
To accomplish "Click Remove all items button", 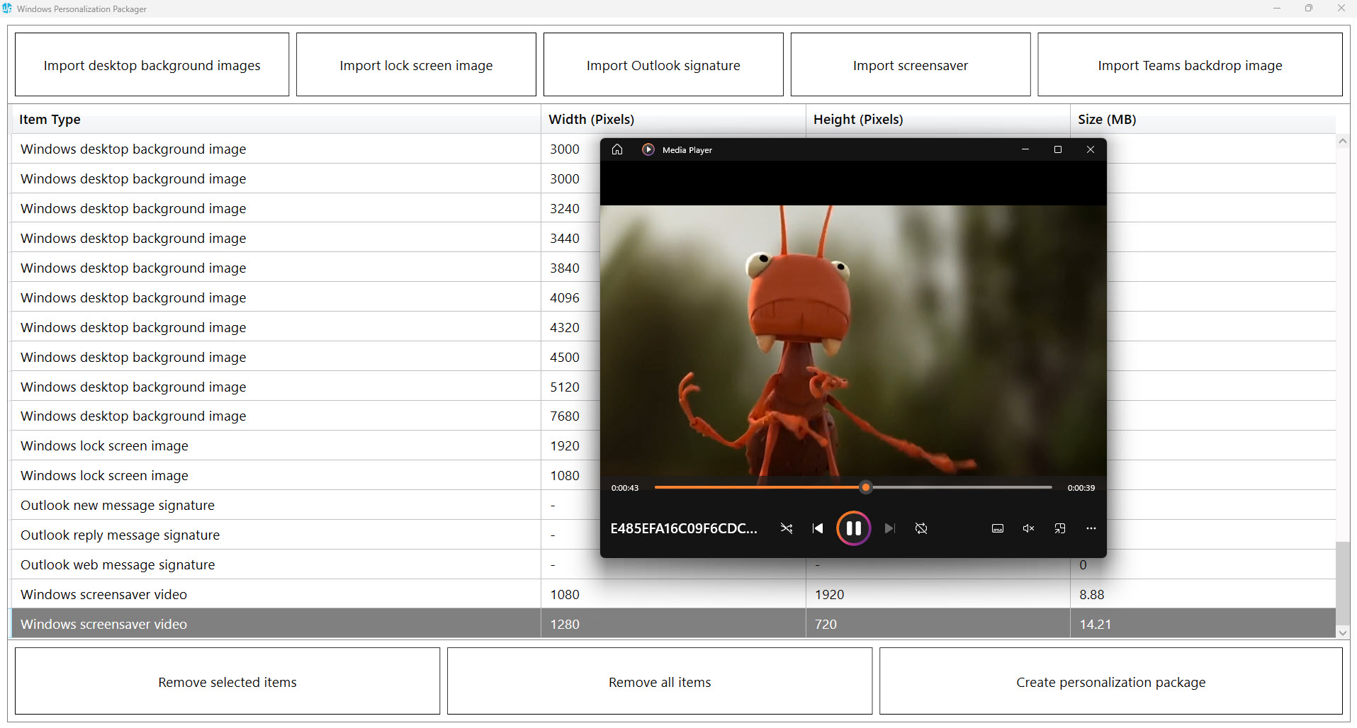I will coord(660,681).
